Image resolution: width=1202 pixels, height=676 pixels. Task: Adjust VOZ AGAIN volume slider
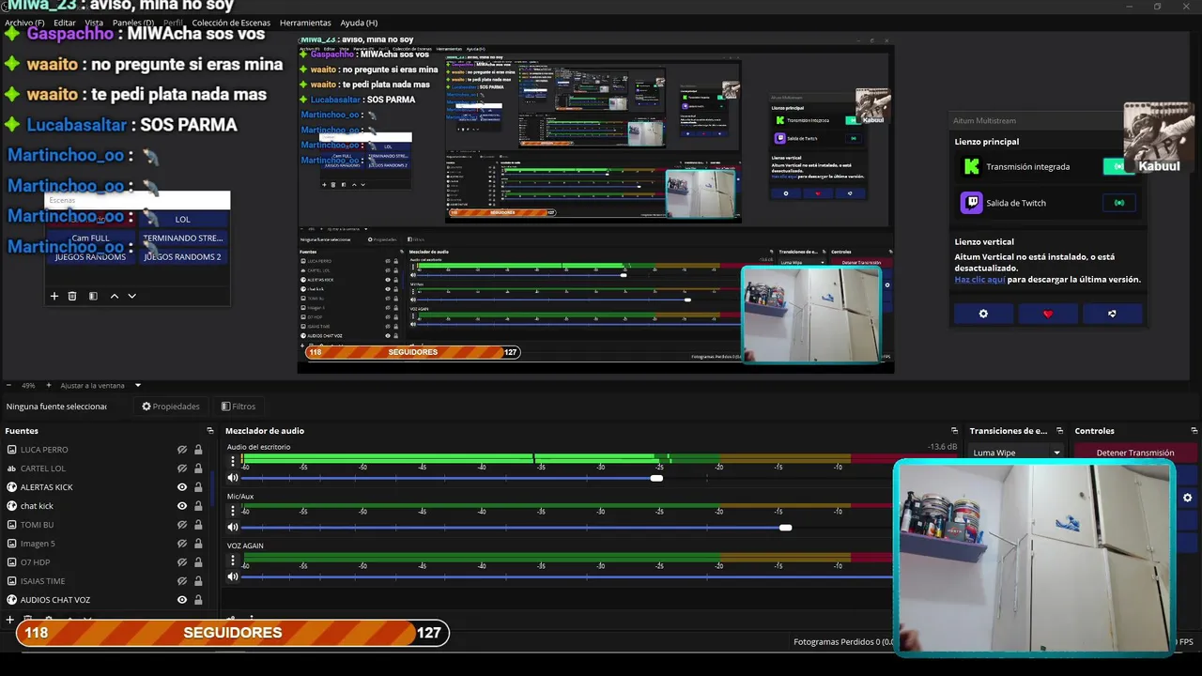567,576
